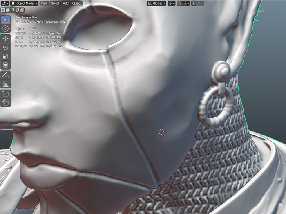Open the Object Mode dropdown
Viewport: 286px width, 214px height.
(24, 3)
